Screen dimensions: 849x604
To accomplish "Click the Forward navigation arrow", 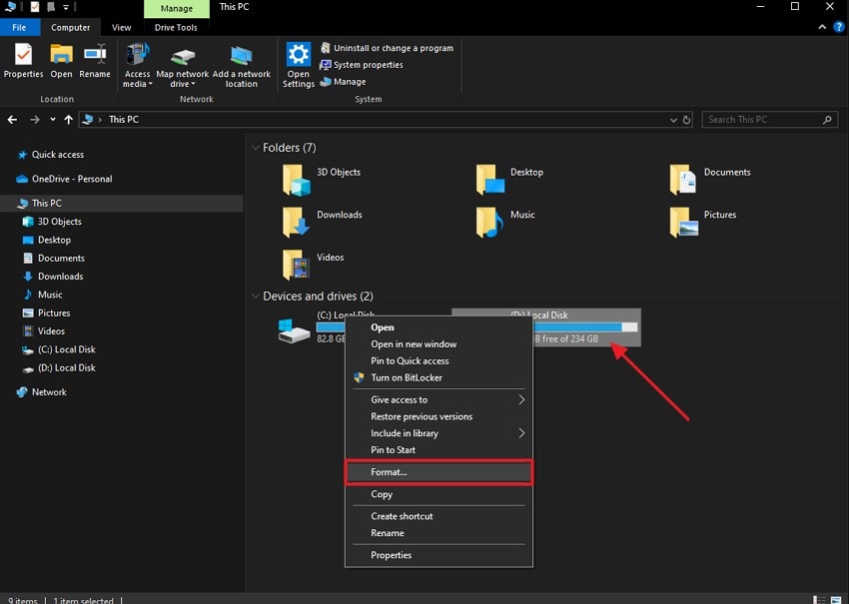I will 35,119.
